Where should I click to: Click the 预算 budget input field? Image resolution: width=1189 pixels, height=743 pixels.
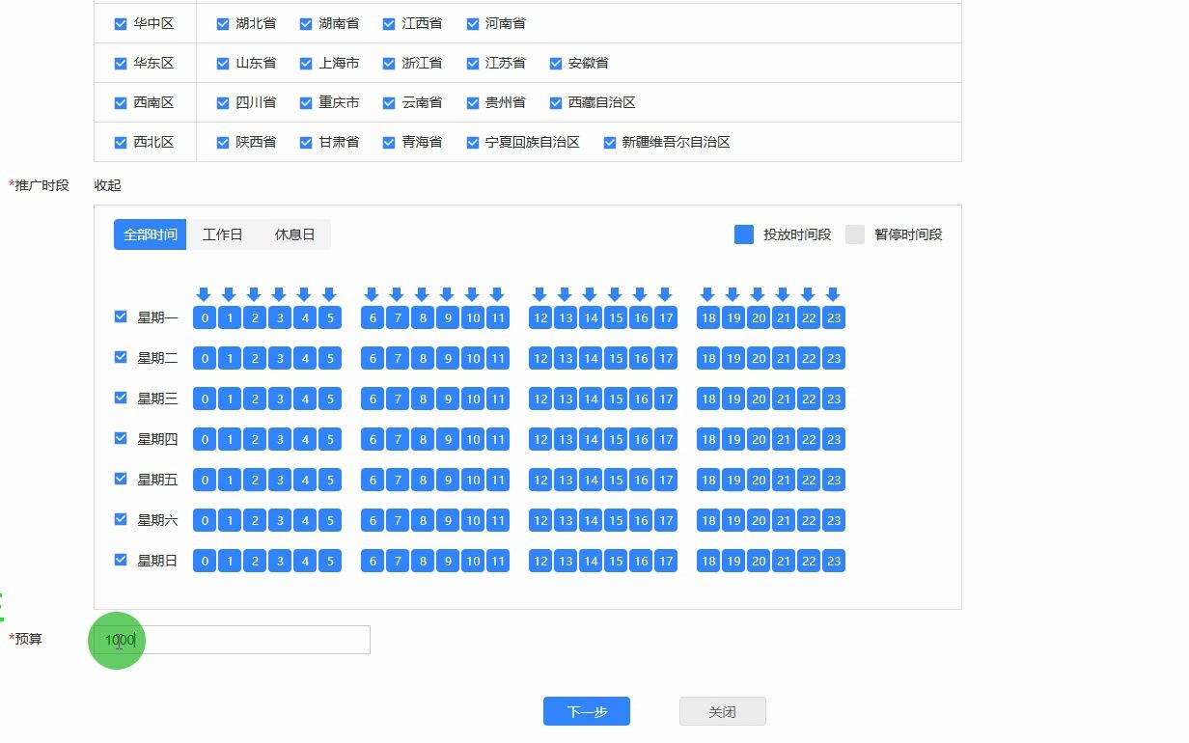point(241,640)
